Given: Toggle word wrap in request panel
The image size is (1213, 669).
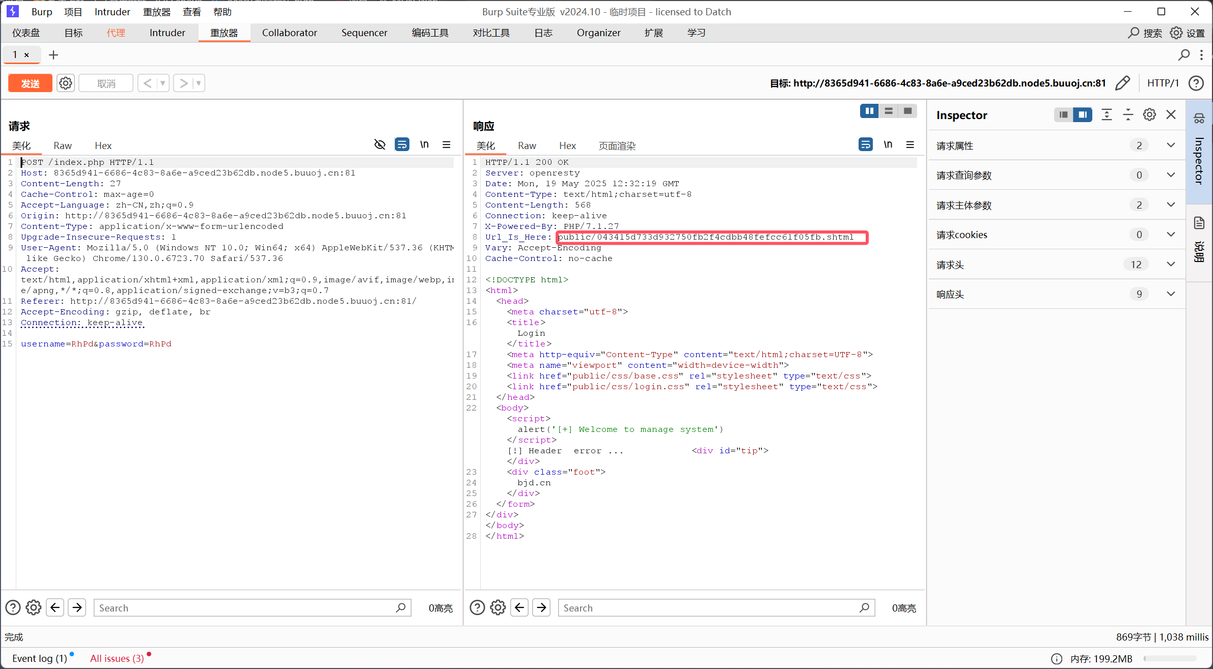Looking at the screenshot, I should [402, 145].
